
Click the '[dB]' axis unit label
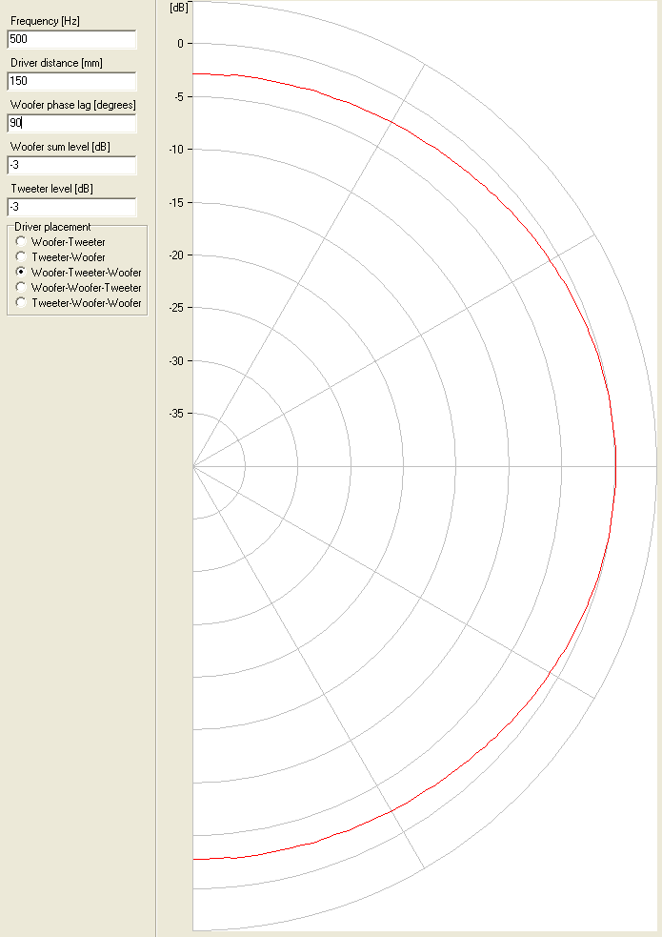(179, 8)
